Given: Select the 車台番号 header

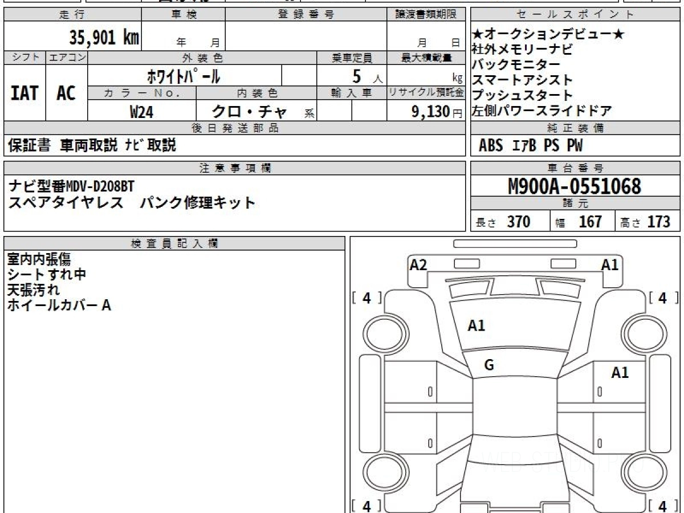Looking at the screenshot, I should click(x=575, y=168).
